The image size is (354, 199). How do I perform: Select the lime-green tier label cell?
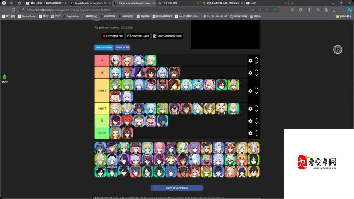(x=102, y=121)
